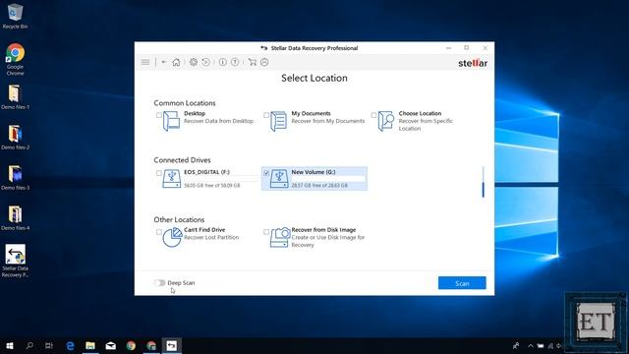Screen dimensions: 629x354
Task: Click the shopping cart buy icon
Action: tap(252, 62)
